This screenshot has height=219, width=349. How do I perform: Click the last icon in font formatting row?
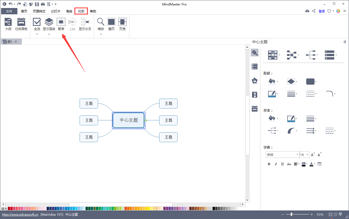319,164
